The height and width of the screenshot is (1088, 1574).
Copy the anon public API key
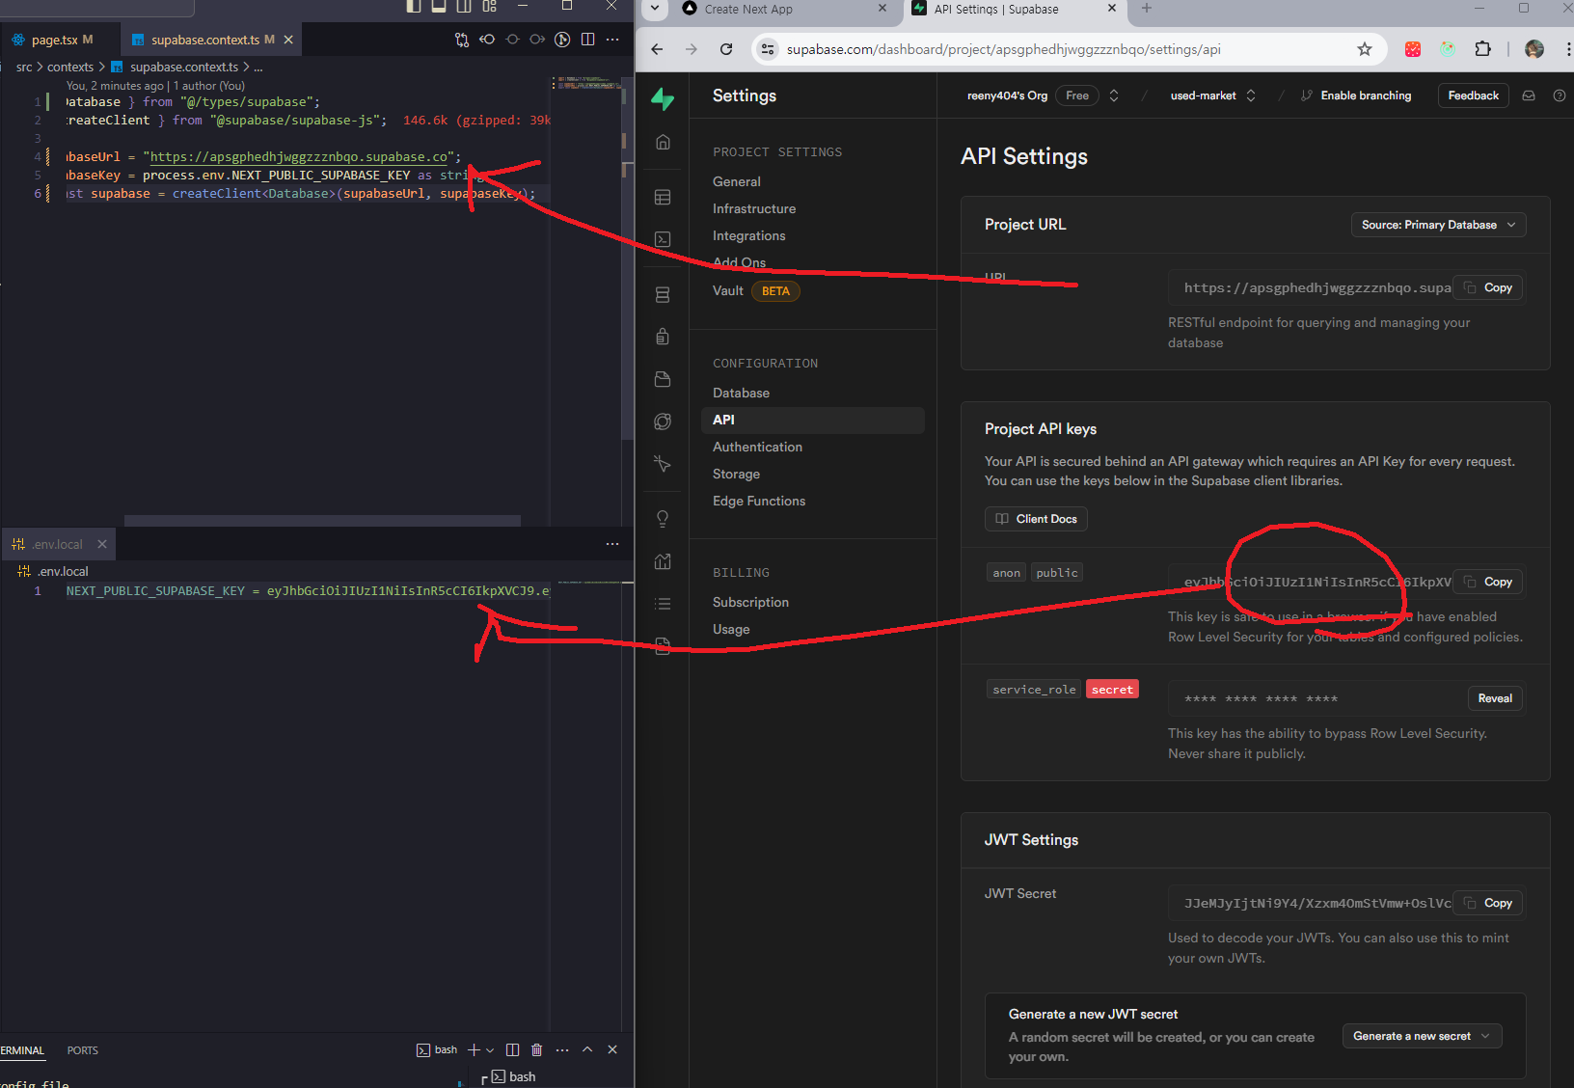pyautogui.click(x=1488, y=582)
